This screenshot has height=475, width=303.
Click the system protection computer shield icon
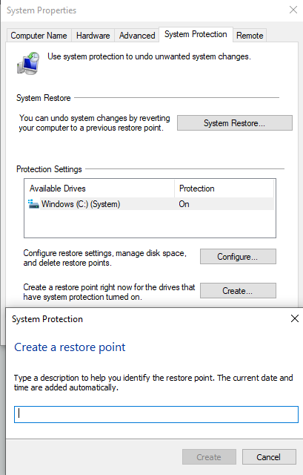pos(28,63)
